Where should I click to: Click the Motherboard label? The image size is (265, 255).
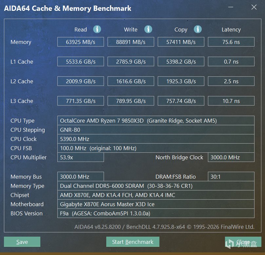27,204
